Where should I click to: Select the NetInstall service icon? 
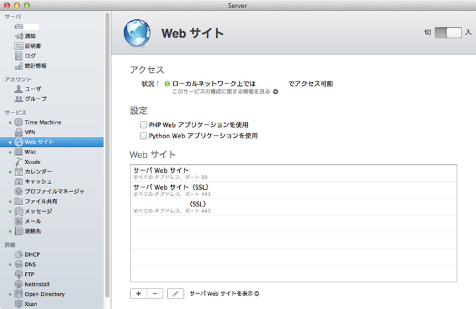19,284
